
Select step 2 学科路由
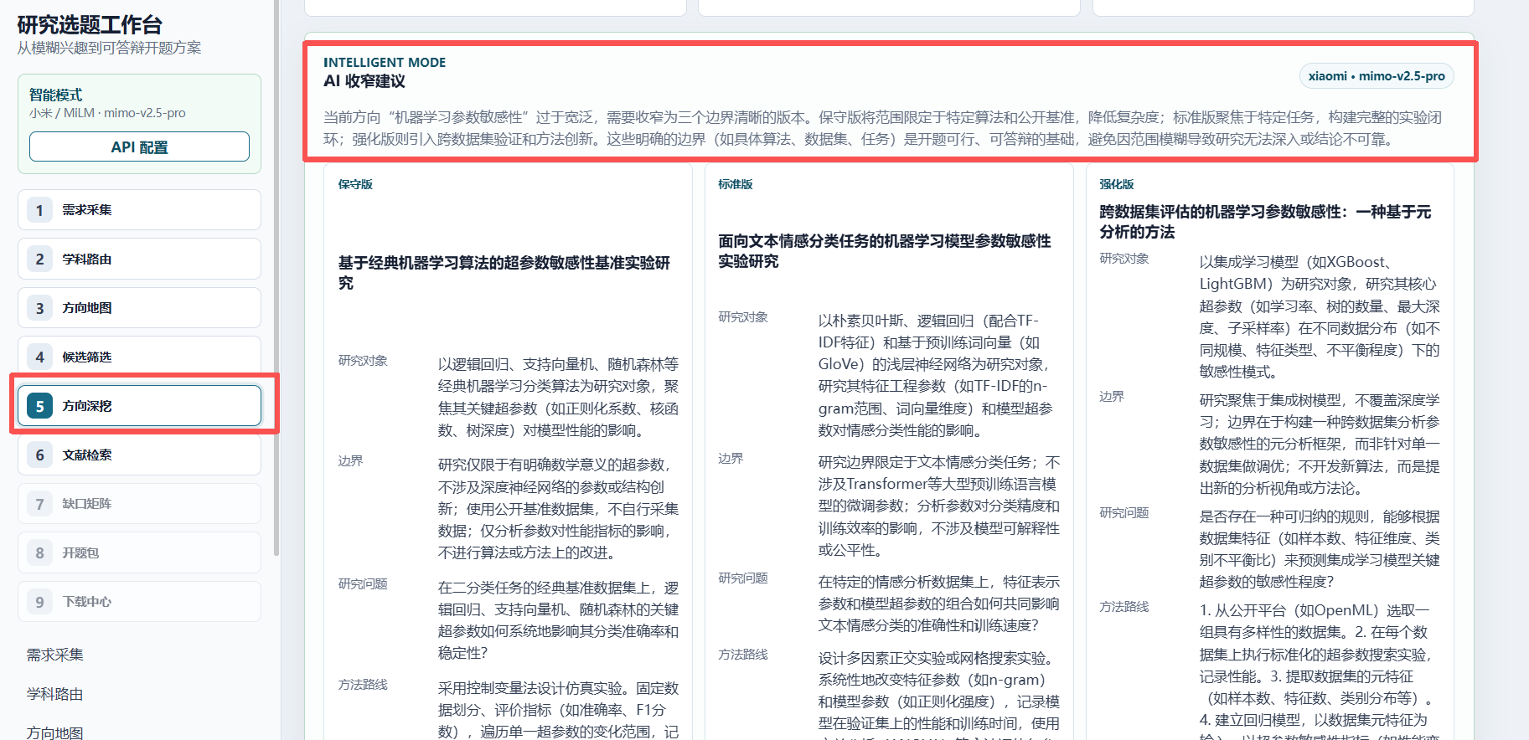pyautogui.click(x=139, y=259)
